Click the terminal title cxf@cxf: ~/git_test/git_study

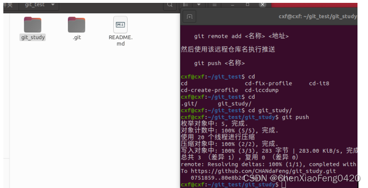pos(318,16)
